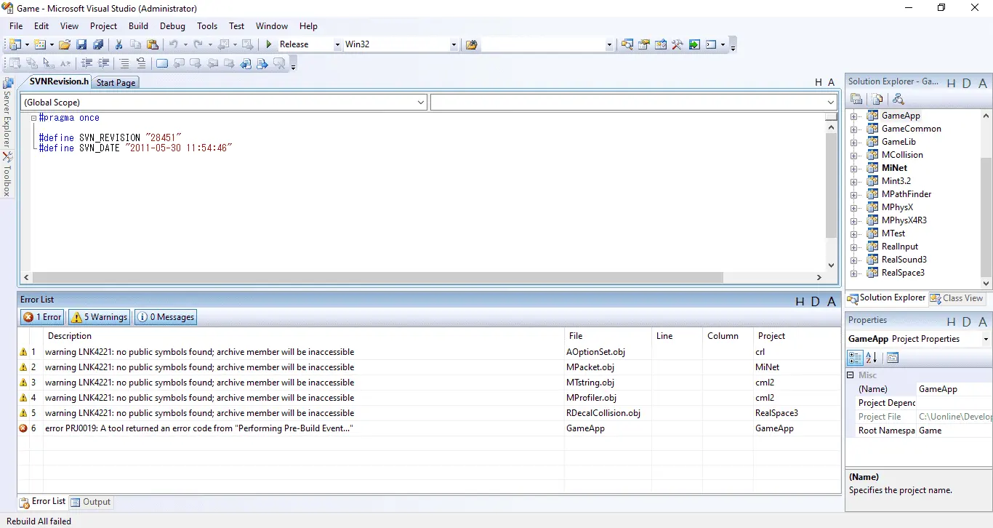Viewport: 993px width, 528px height.
Task: Open the Build menu
Action: pos(138,26)
